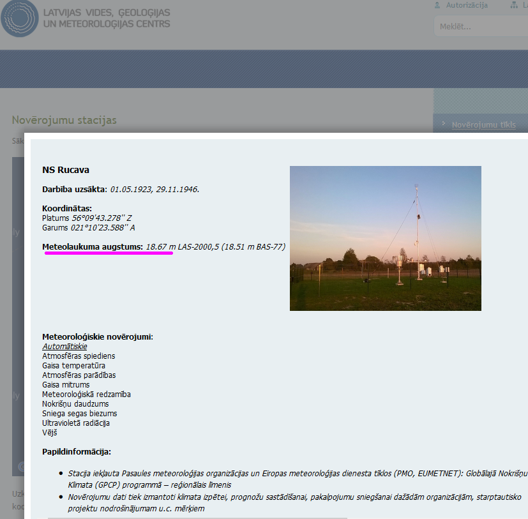Click the Novērojumu stacijas page heading
The width and height of the screenshot is (528, 519).
[64, 120]
